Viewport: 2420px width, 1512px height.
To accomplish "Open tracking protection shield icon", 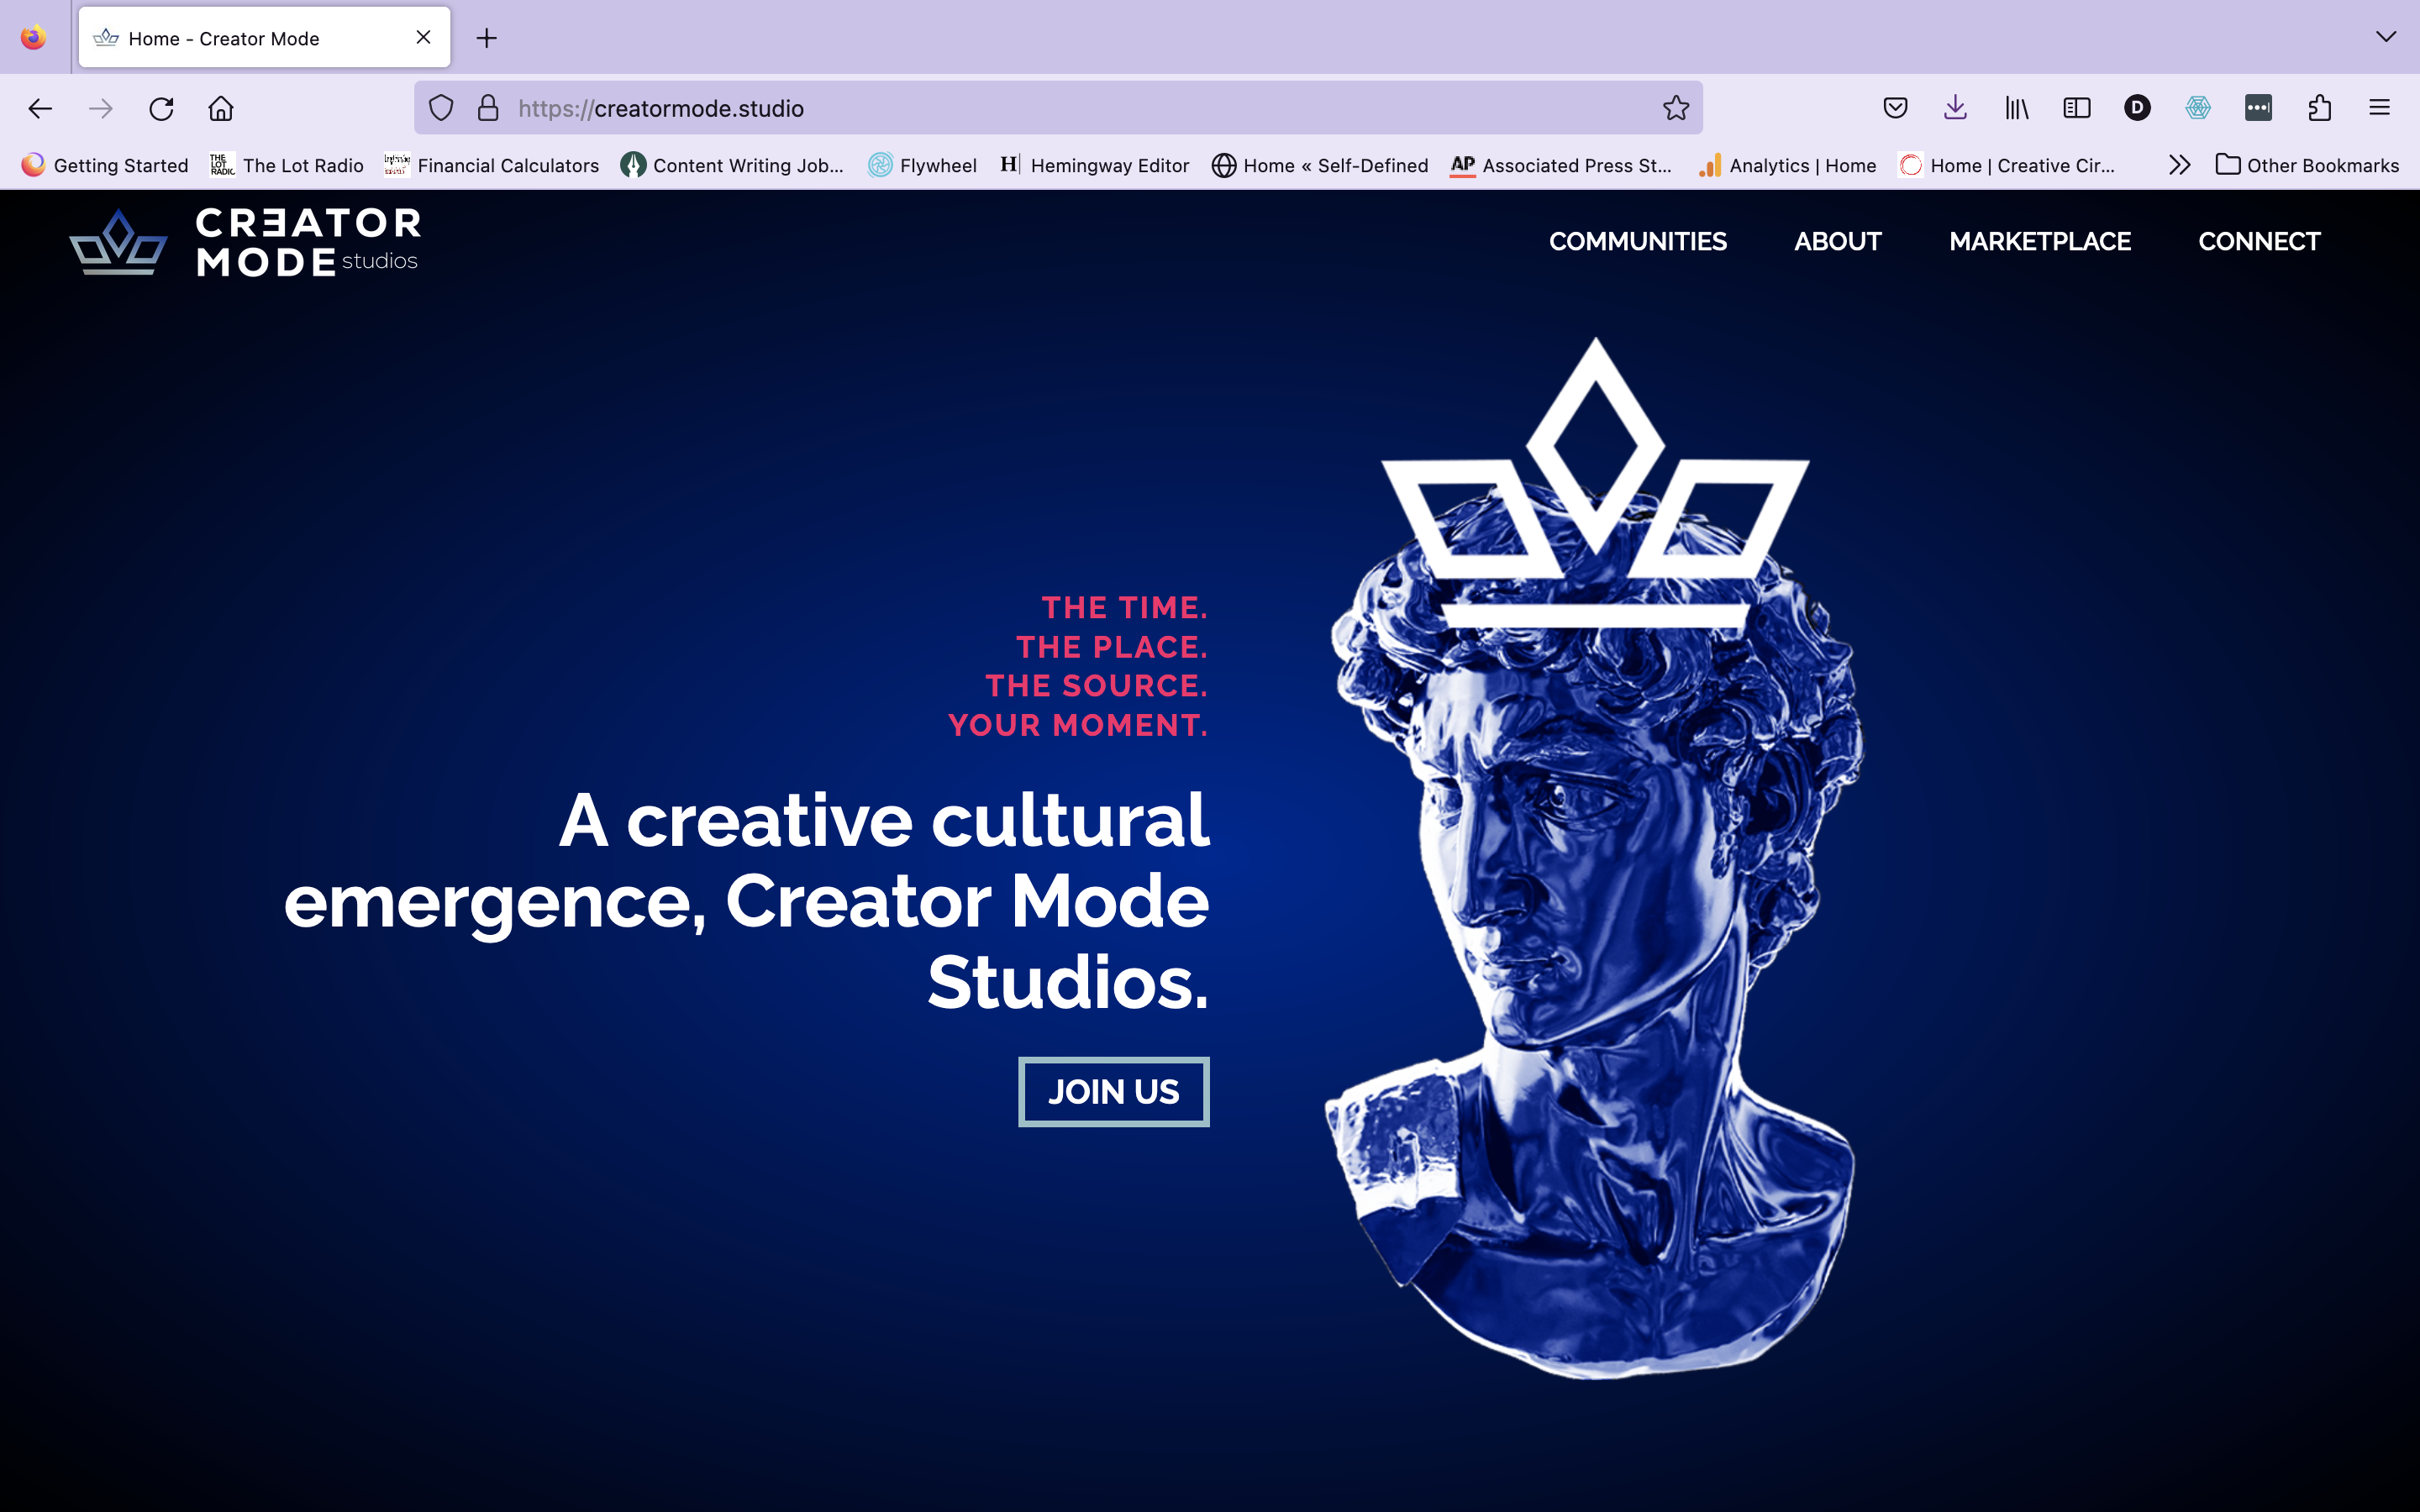I will [x=441, y=108].
